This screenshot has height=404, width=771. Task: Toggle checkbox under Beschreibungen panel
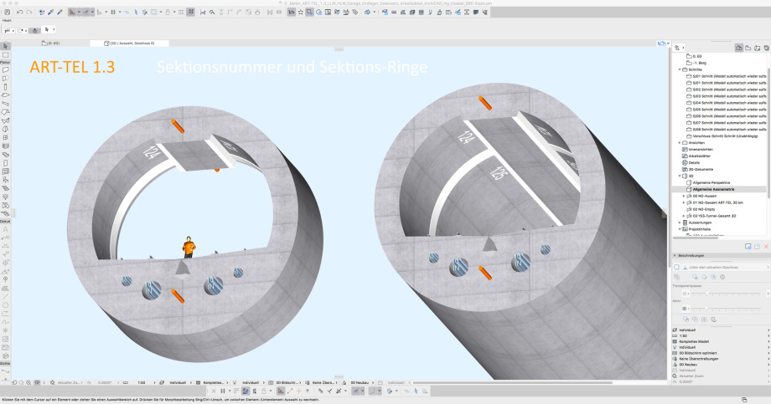676,267
